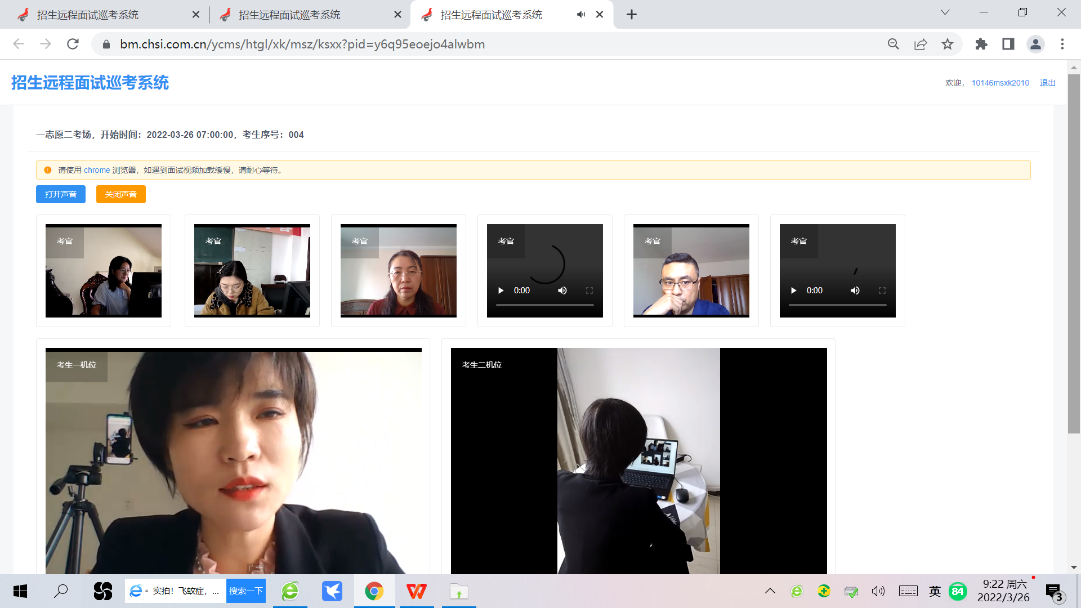Fullscreen the fourth examiner video
The width and height of the screenshot is (1081, 608).
click(589, 290)
